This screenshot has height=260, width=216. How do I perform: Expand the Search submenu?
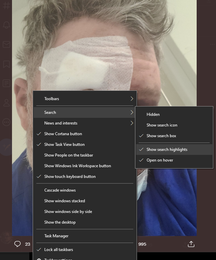coord(85,112)
